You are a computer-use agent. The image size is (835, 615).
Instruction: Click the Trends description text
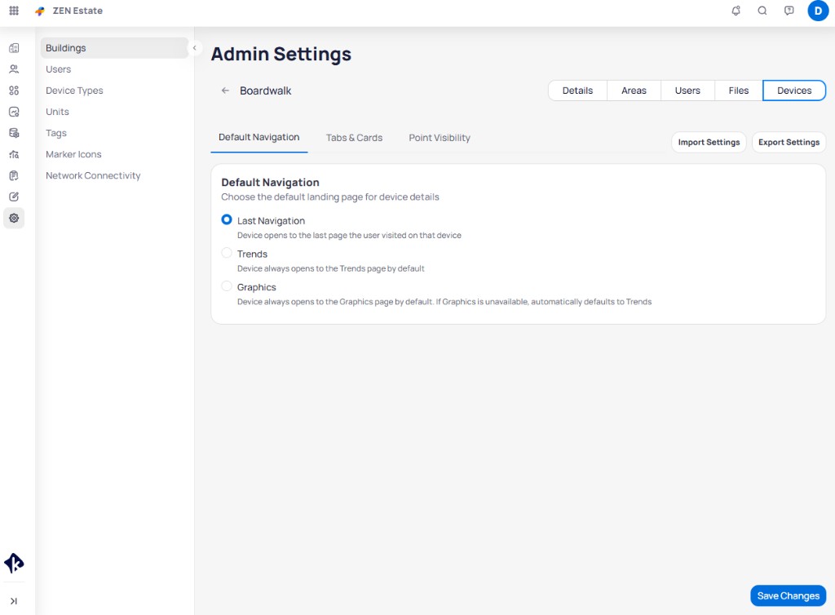click(331, 268)
